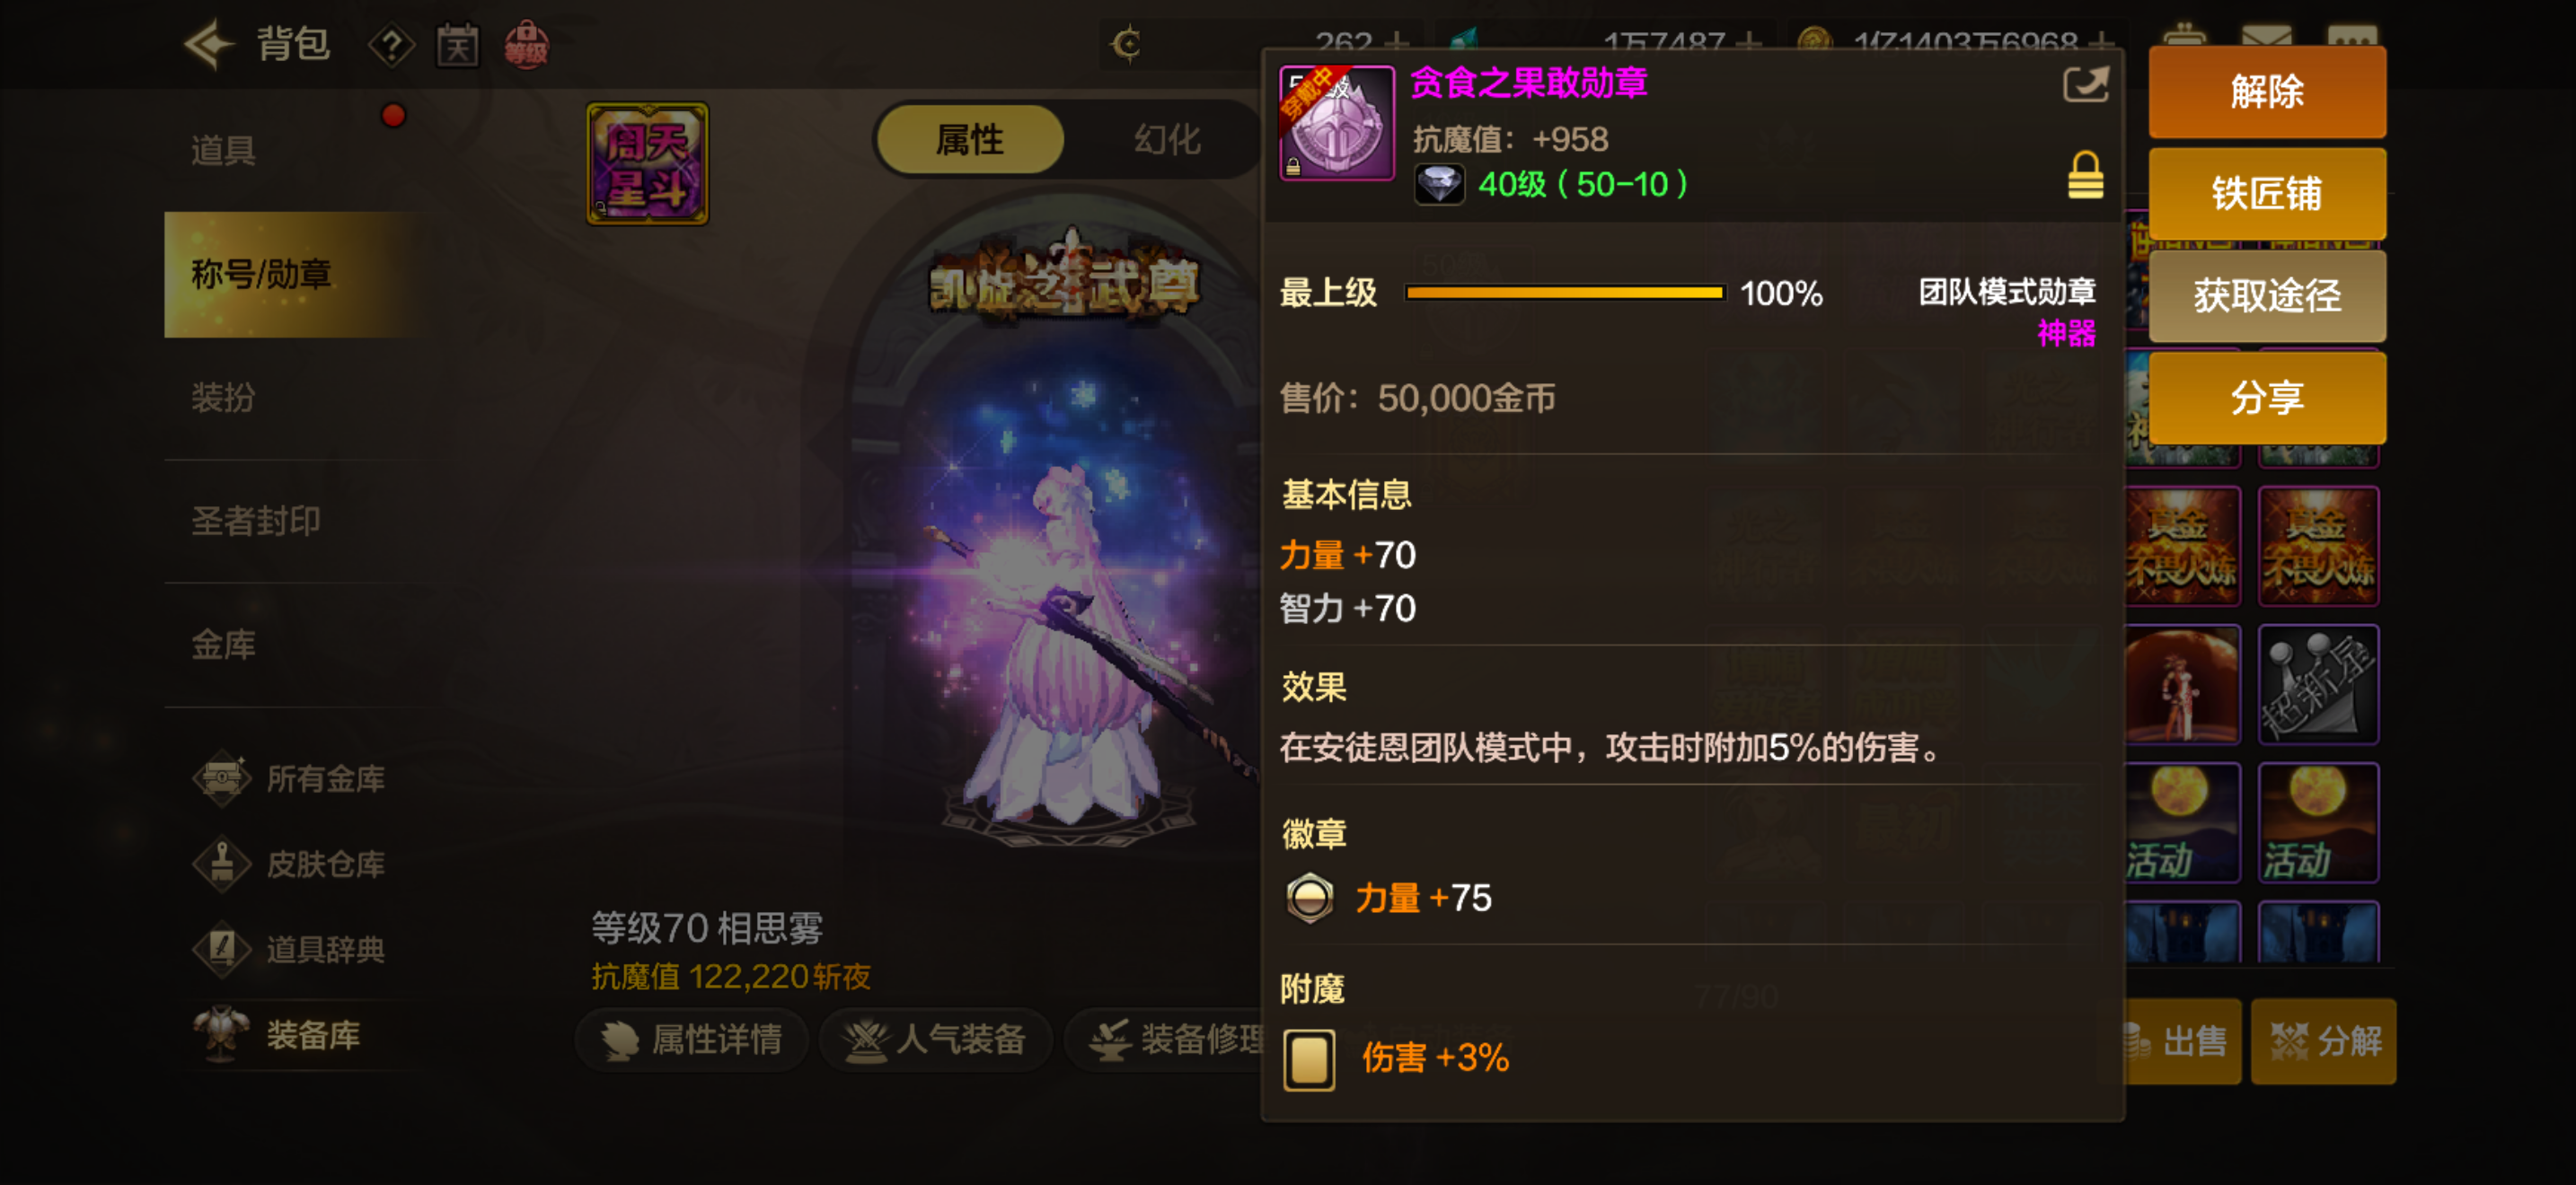Open the question mark help icon

391,45
